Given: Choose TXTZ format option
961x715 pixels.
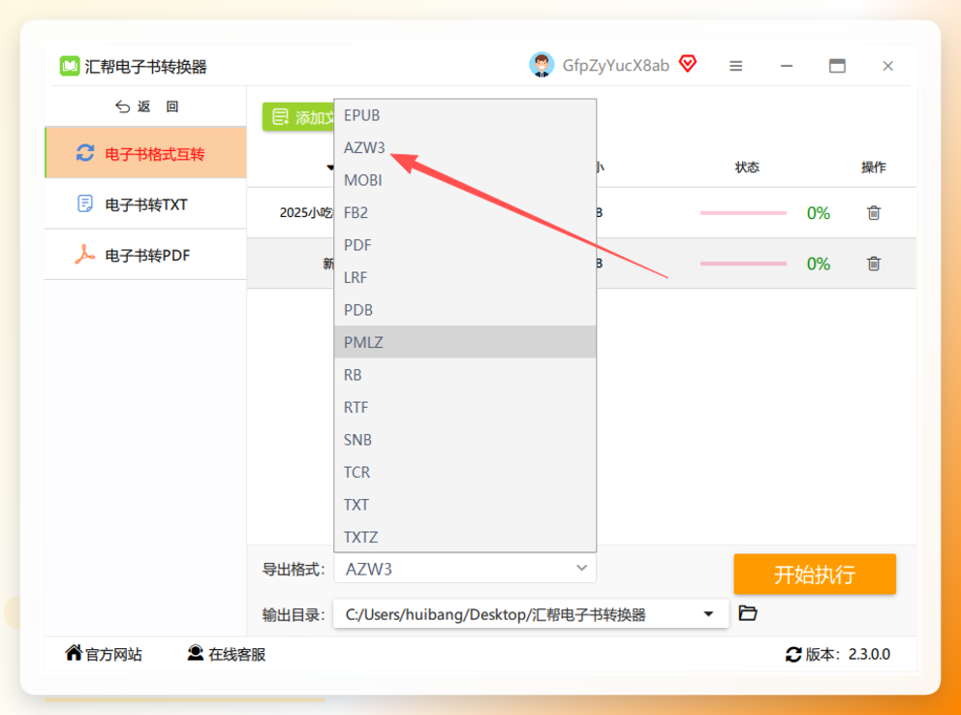Looking at the screenshot, I should (x=465, y=537).
